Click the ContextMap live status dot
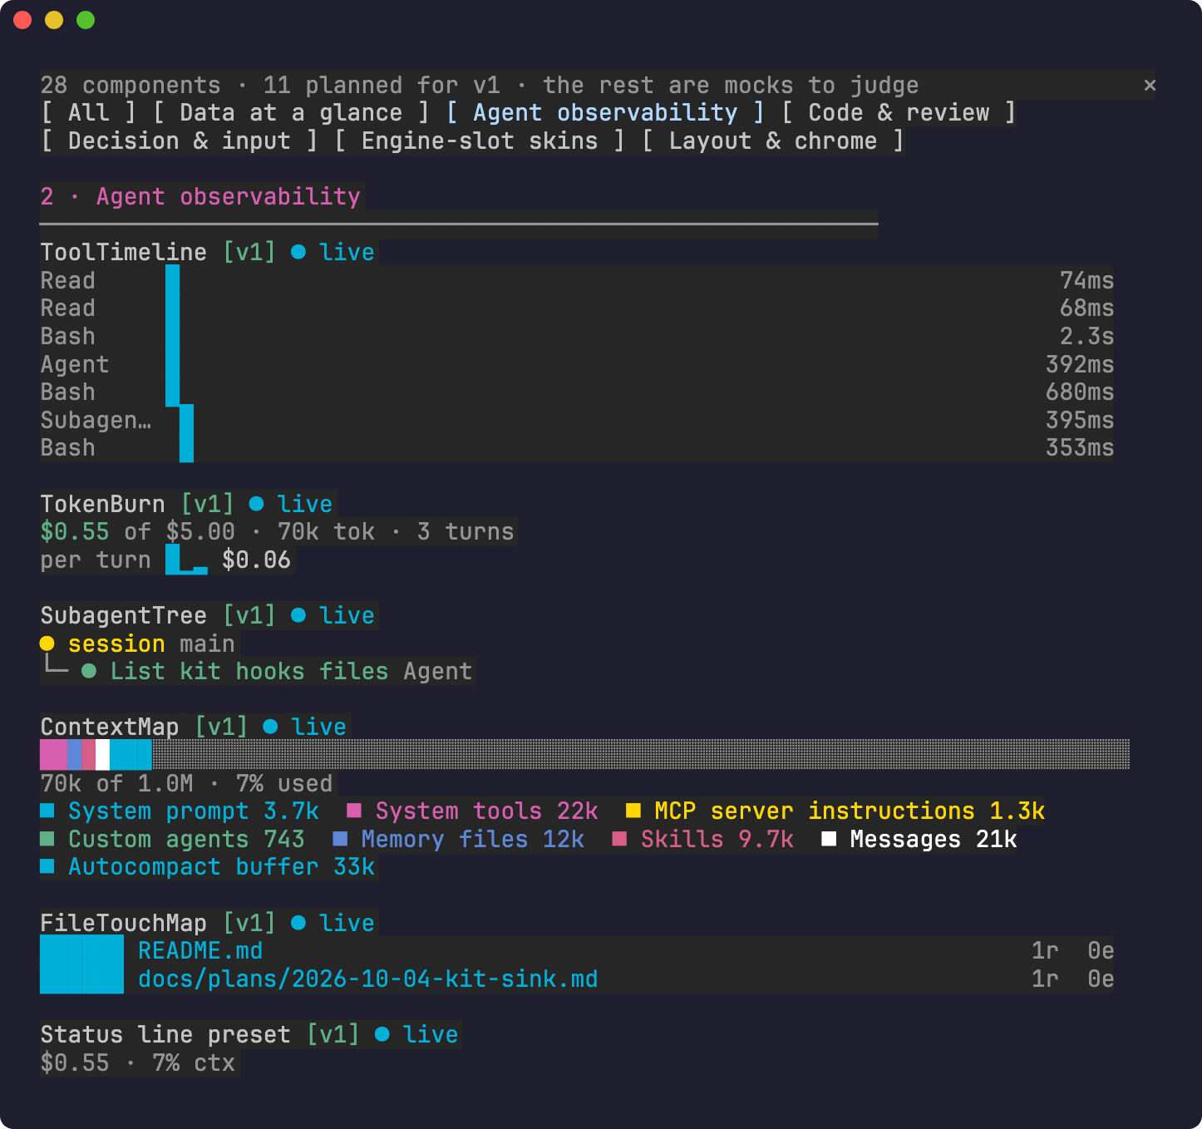Screen dimensions: 1202x1129 pos(270,727)
